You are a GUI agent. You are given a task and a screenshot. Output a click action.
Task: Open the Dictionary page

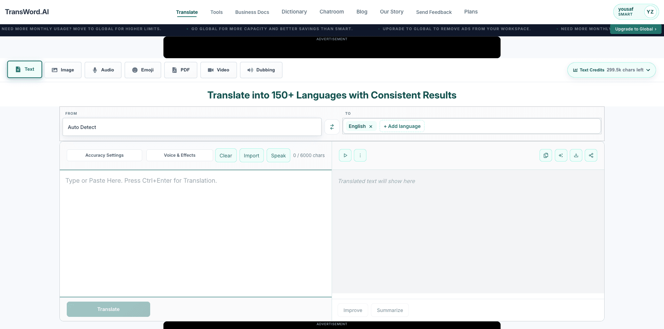coord(294,12)
